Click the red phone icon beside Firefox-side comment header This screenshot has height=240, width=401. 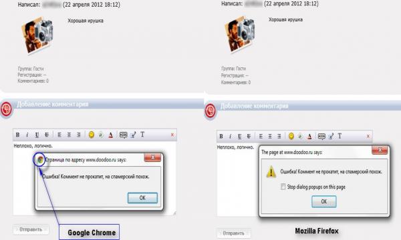(x=211, y=111)
